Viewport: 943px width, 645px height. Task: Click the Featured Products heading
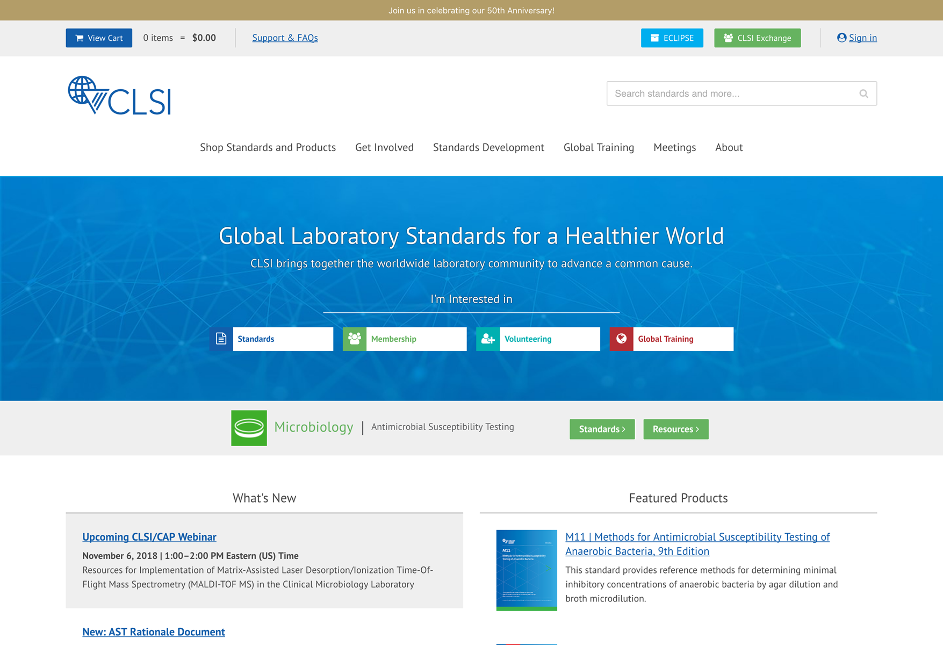click(x=678, y=498)
